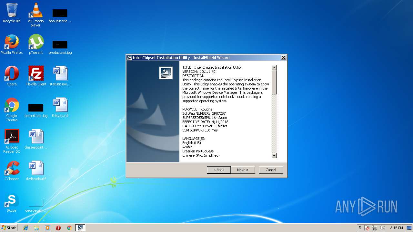The width and height of the screenshot is (413, 232).
Task: Select statisticsye... Word document
Action: click(60, 76)
